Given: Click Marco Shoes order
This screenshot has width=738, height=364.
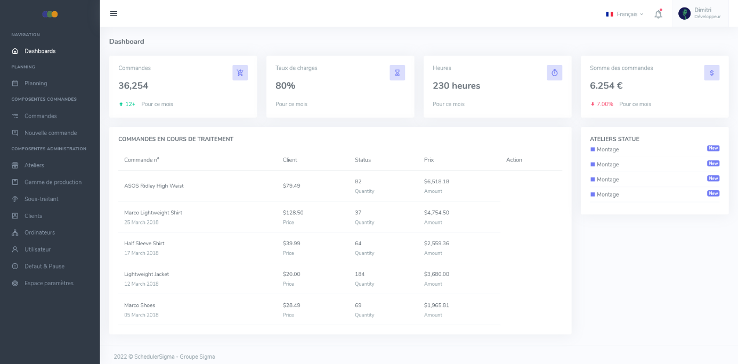Looking at the screenshot, I should (x=140, y=305).
